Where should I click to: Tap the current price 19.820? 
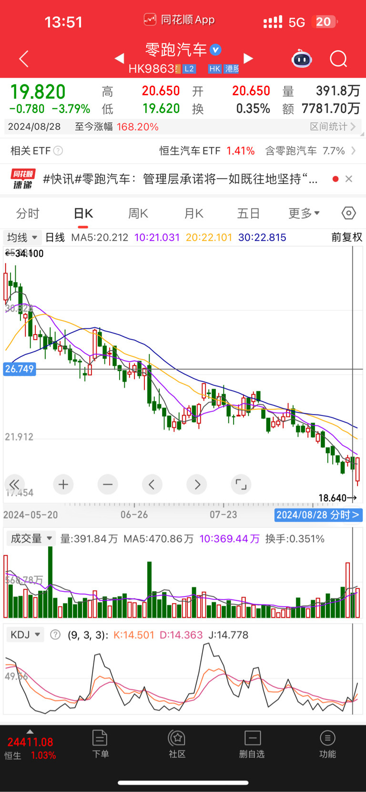(38, 91)
